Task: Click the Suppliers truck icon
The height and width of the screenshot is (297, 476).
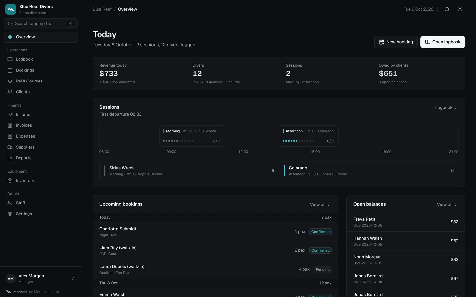Action: click(x=10, y=147)
